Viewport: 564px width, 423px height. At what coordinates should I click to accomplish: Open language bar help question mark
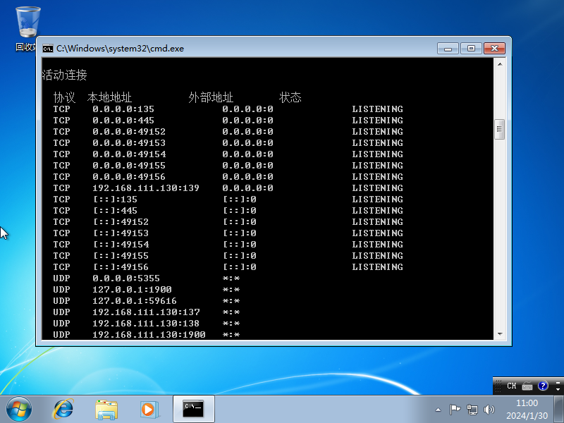(x=543, y=386)
